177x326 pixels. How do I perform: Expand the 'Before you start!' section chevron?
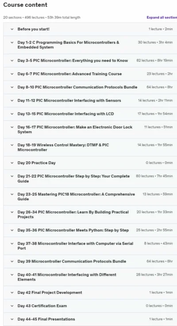[x=12, y=29]
